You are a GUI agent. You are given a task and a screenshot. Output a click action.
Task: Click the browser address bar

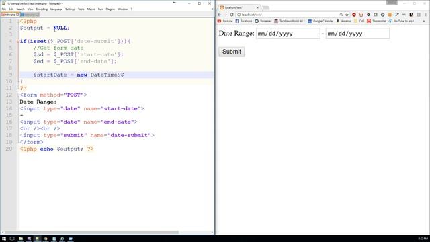tap(288, 15)
